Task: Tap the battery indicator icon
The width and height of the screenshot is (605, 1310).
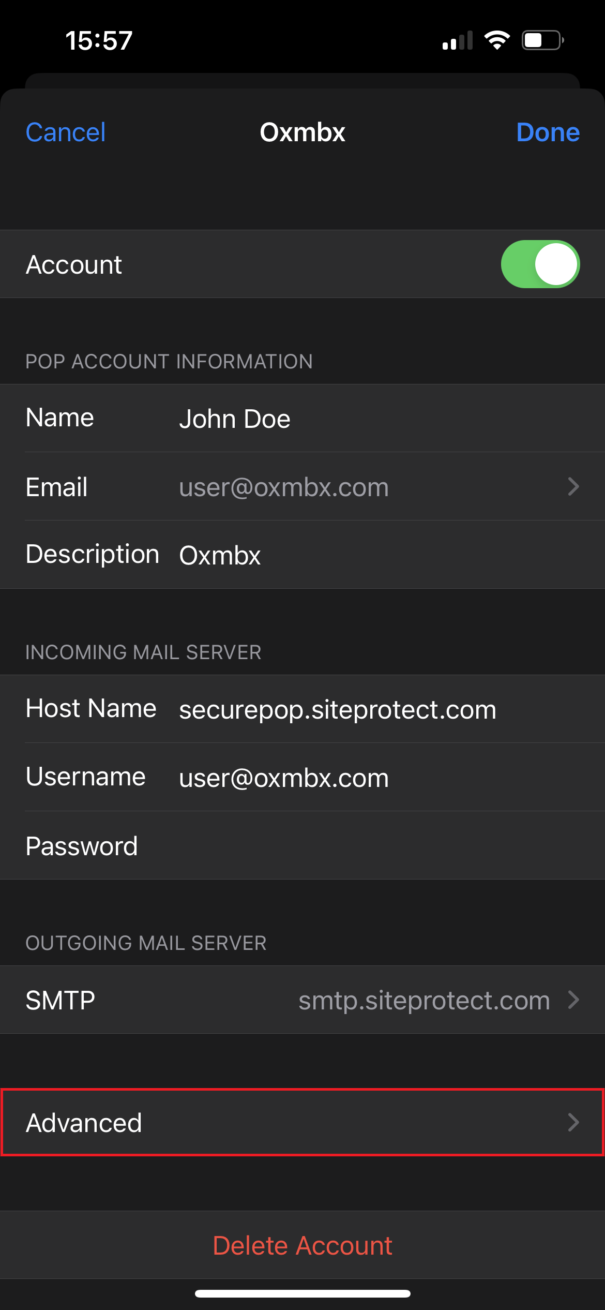Action: pyautogui.click(x=543, y=40)
